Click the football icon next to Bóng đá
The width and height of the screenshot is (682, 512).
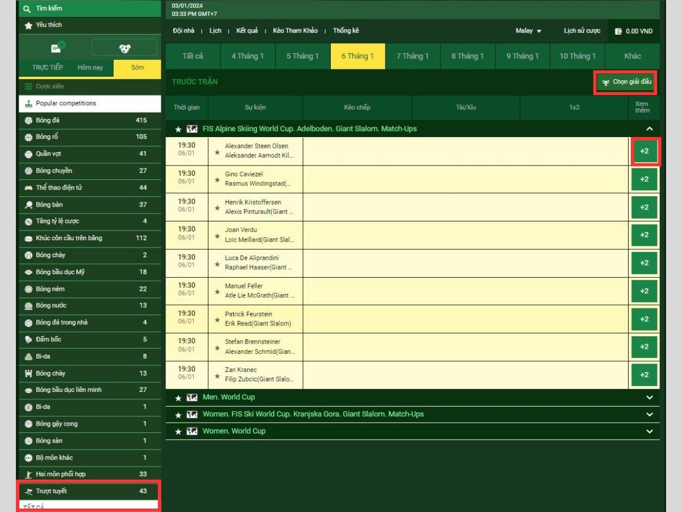[x=29, y=121]
